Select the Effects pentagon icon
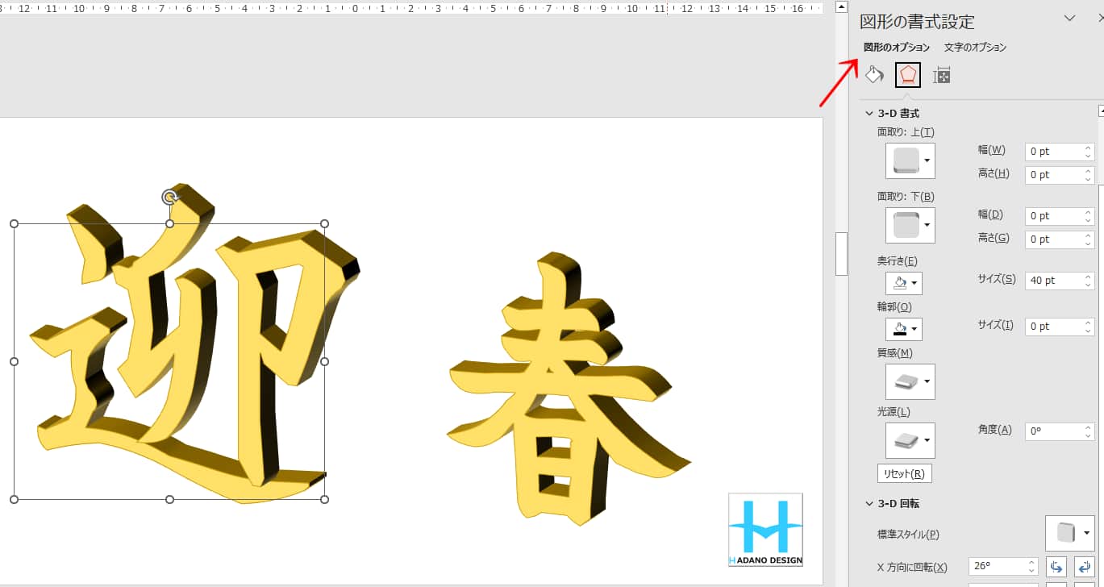1104x587 pixels. [x=908, y=75]
